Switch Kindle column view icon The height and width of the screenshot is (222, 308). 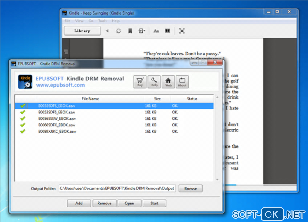point(167,31)
